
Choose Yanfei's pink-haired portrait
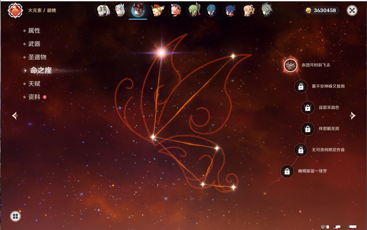pos(175,10)
